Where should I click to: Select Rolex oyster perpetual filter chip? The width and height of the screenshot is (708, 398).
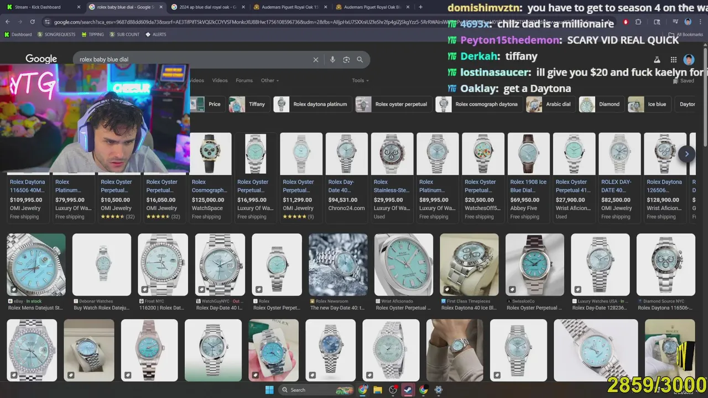click(393, 104)
